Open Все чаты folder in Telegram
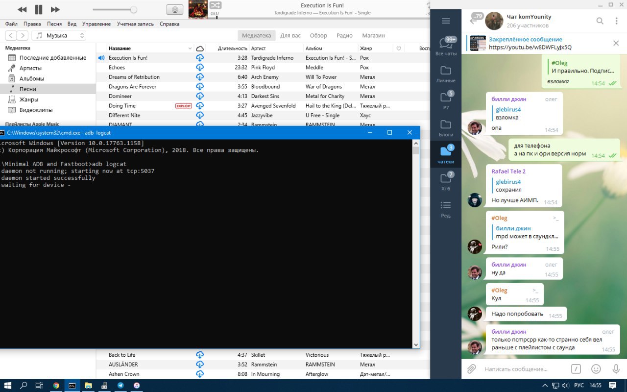Viewport: 627px width, 392px height. [x=446, y=47]
